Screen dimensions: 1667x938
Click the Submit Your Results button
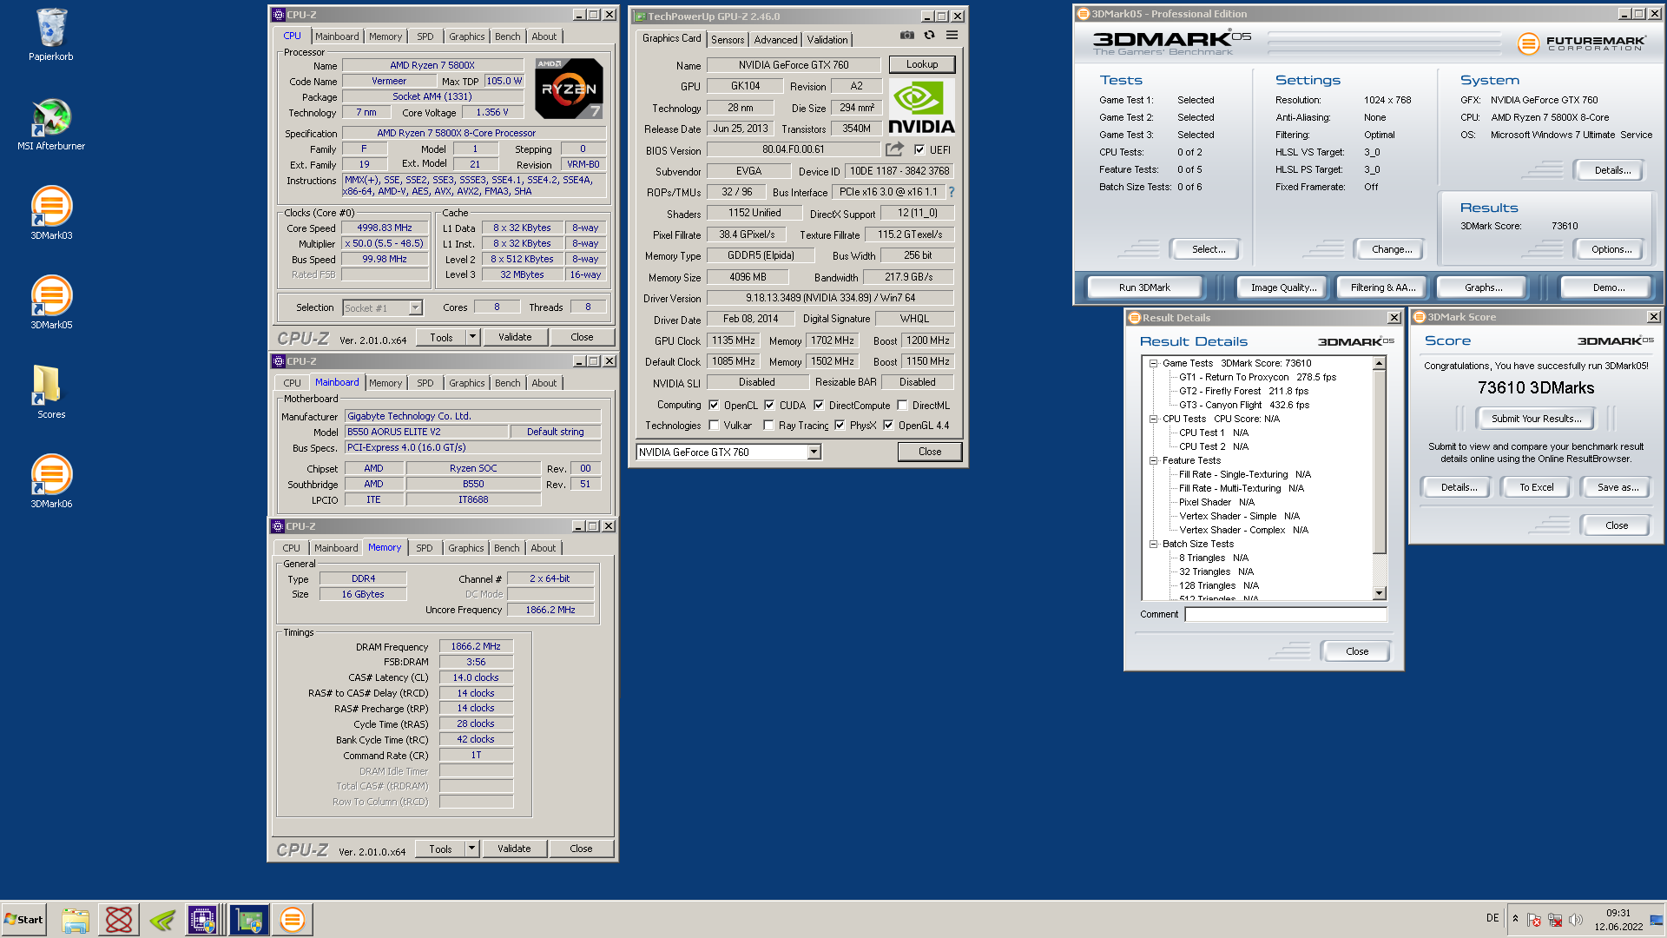pyautogui.click(x=1536, y=419)
